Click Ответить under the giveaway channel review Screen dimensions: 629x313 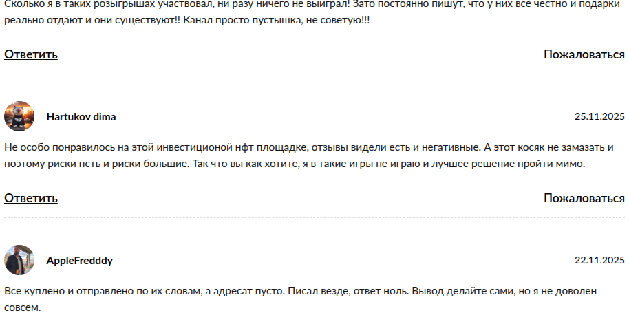click(31, 54)
